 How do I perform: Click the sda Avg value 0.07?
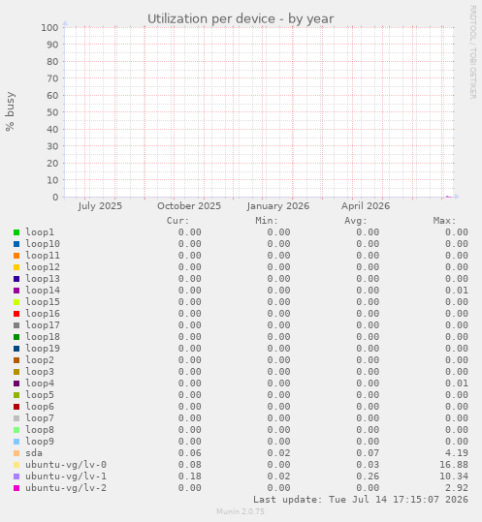tap(368, 453)
